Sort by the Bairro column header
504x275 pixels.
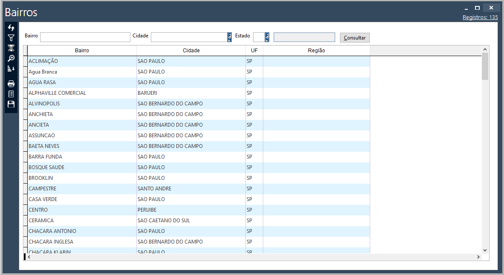click(82, 51)
